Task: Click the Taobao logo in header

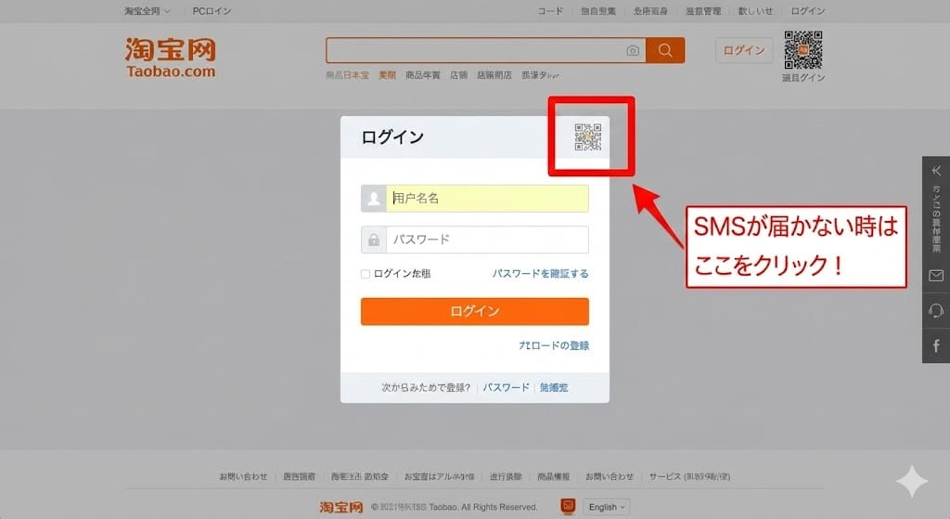Action: [x=171, y=58]
